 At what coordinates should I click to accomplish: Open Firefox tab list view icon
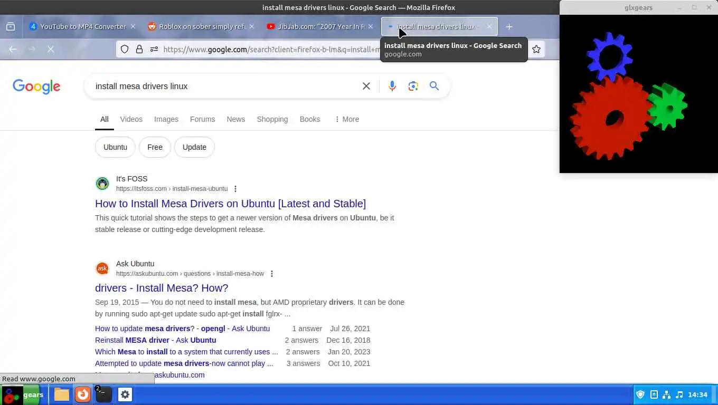[x=11, y=26]
